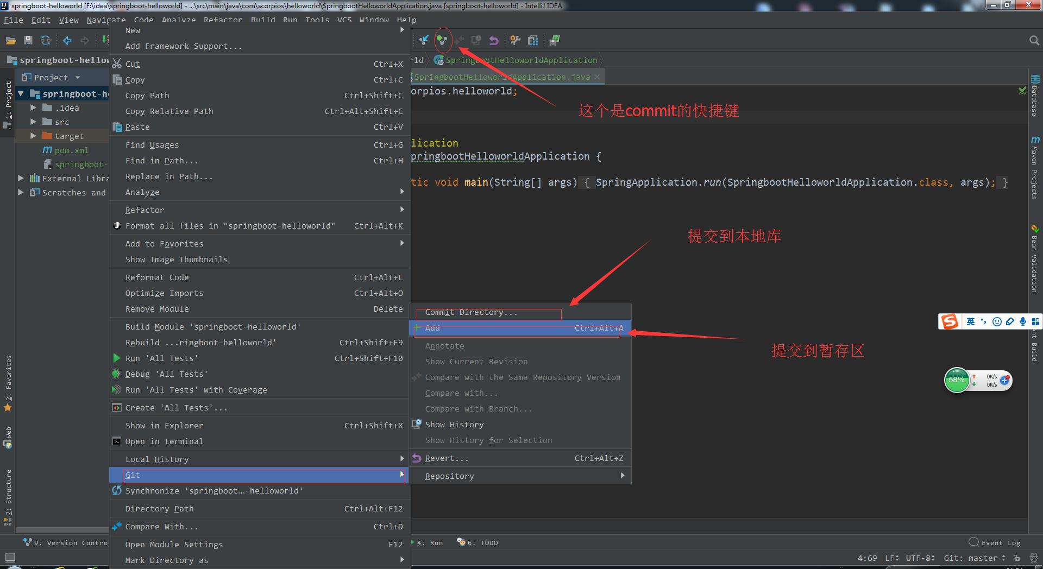Open the Event Log
This screenshot has width=1043, height=569.
[995, 543]
